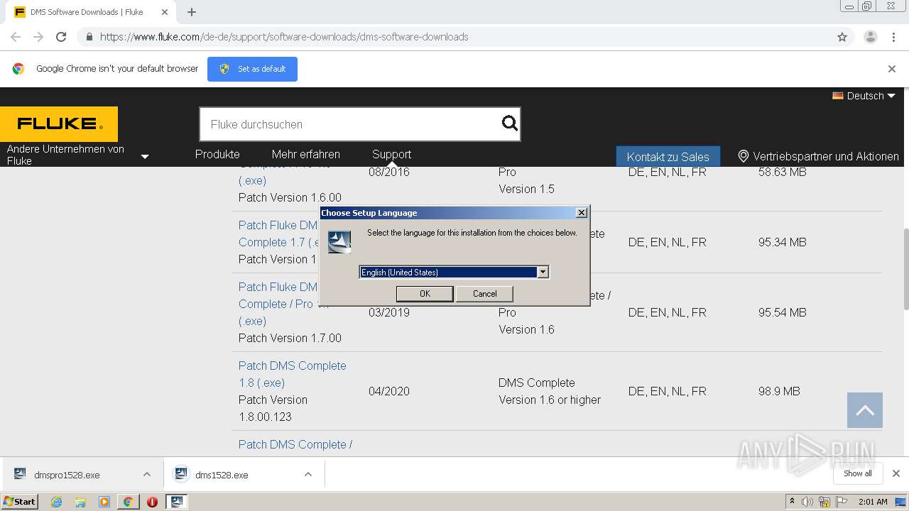Viewport: 909px width, 511px height.
Task: Open the Chrome profile avatar
Action: coord(870,37)
